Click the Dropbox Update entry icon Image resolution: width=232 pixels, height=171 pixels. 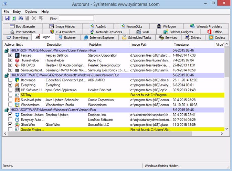17,115
